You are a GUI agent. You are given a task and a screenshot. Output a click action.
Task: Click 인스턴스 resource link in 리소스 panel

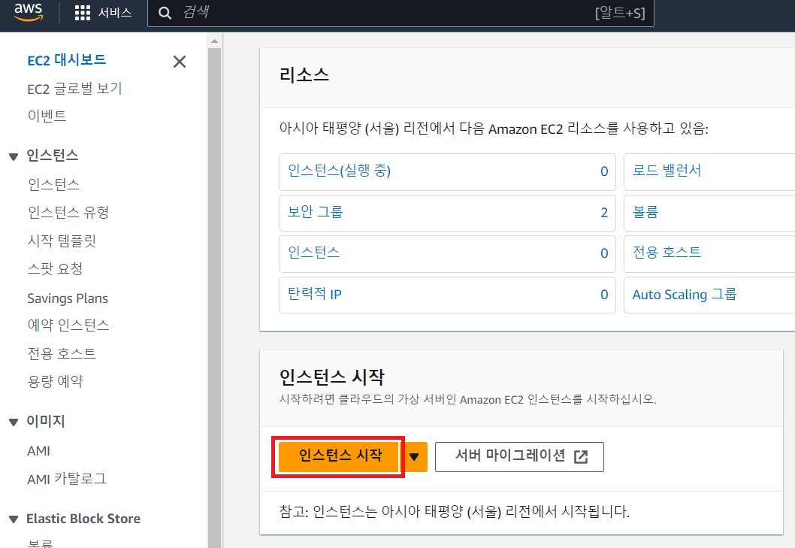[x=313, y=252]
